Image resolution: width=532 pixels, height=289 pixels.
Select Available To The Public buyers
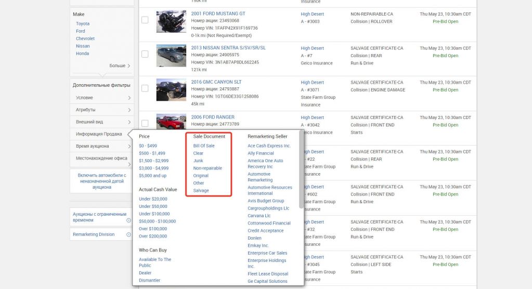click(155, 262)
